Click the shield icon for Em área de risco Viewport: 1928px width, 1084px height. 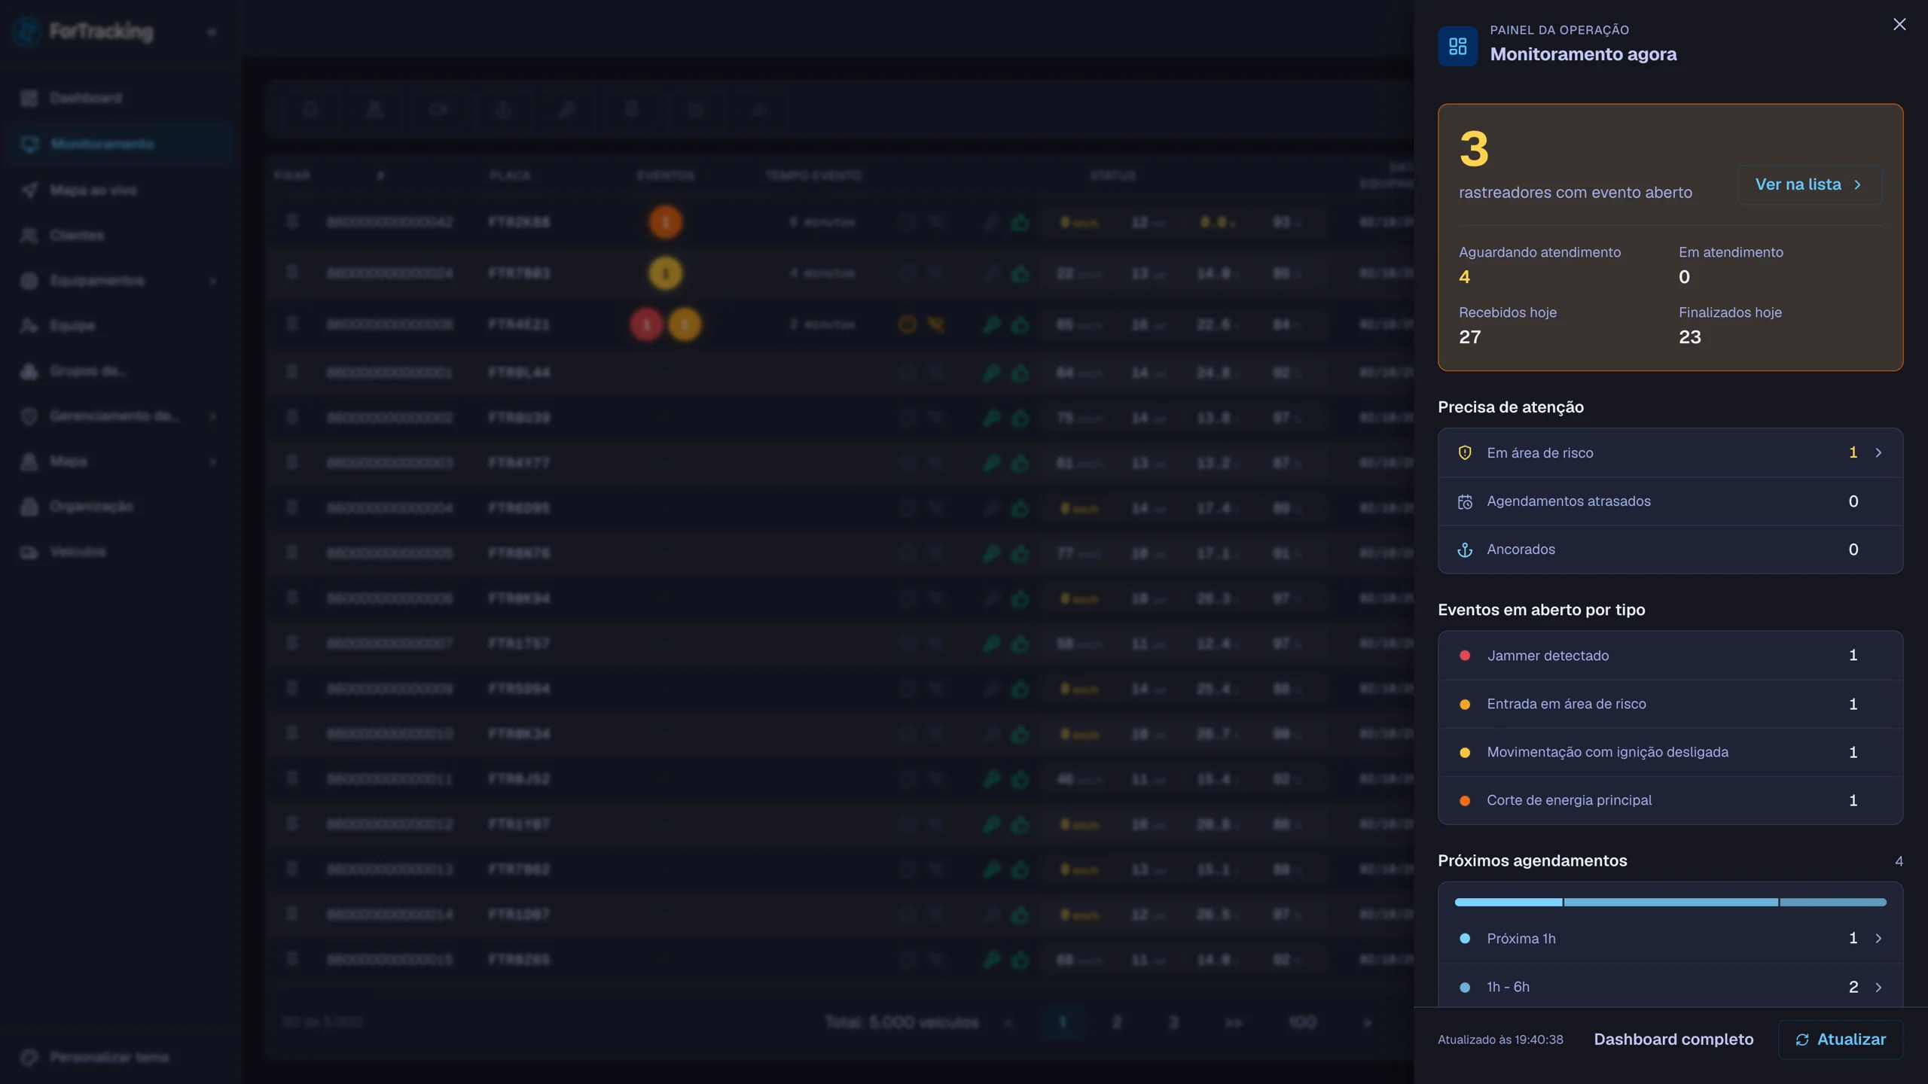1465,452
